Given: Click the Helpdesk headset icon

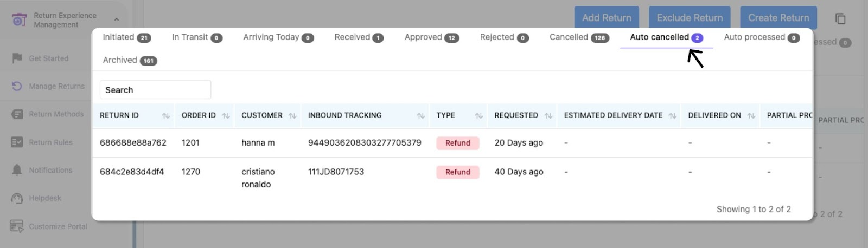Looking at the screenshot, I should [17, 198].
